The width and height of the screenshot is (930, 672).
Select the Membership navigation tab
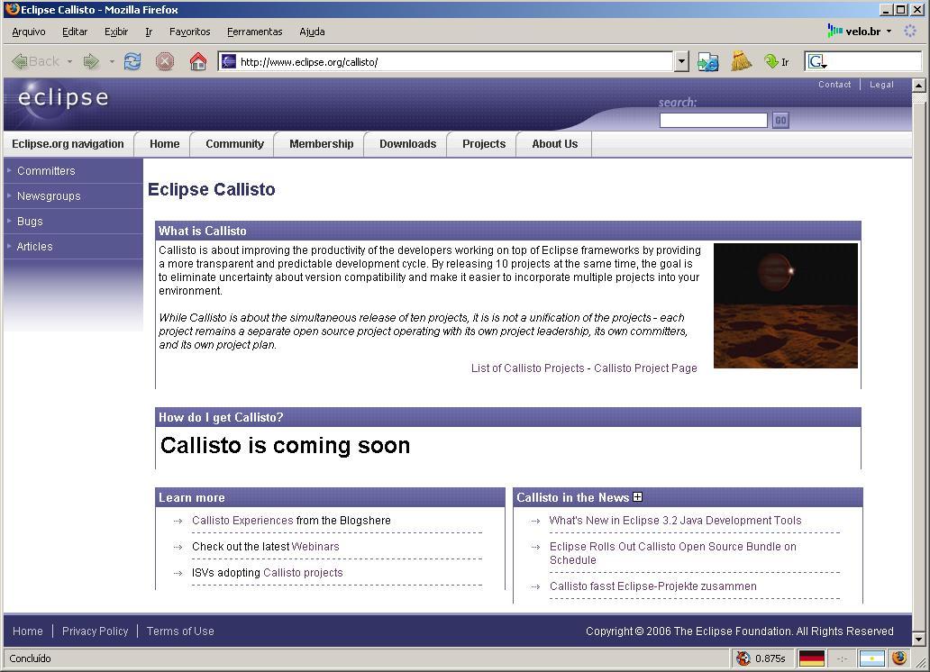pos(321,144)
